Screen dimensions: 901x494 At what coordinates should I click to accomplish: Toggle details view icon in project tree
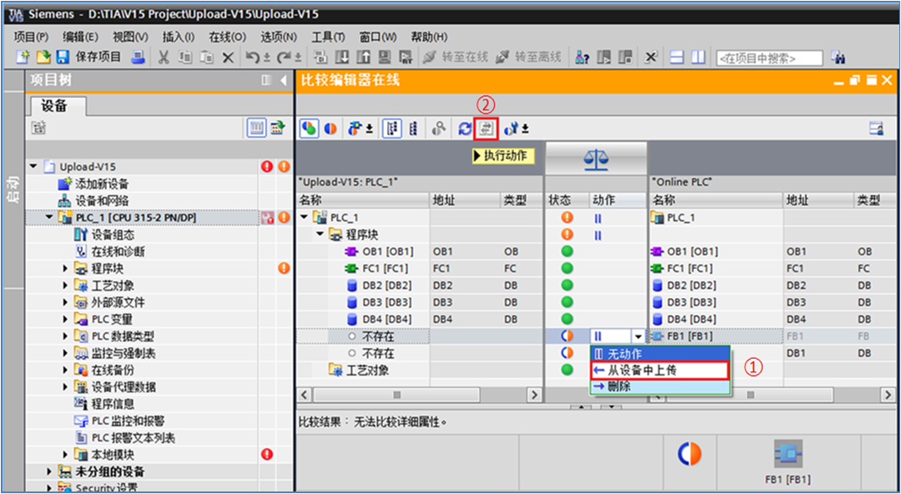click(256, 129)
